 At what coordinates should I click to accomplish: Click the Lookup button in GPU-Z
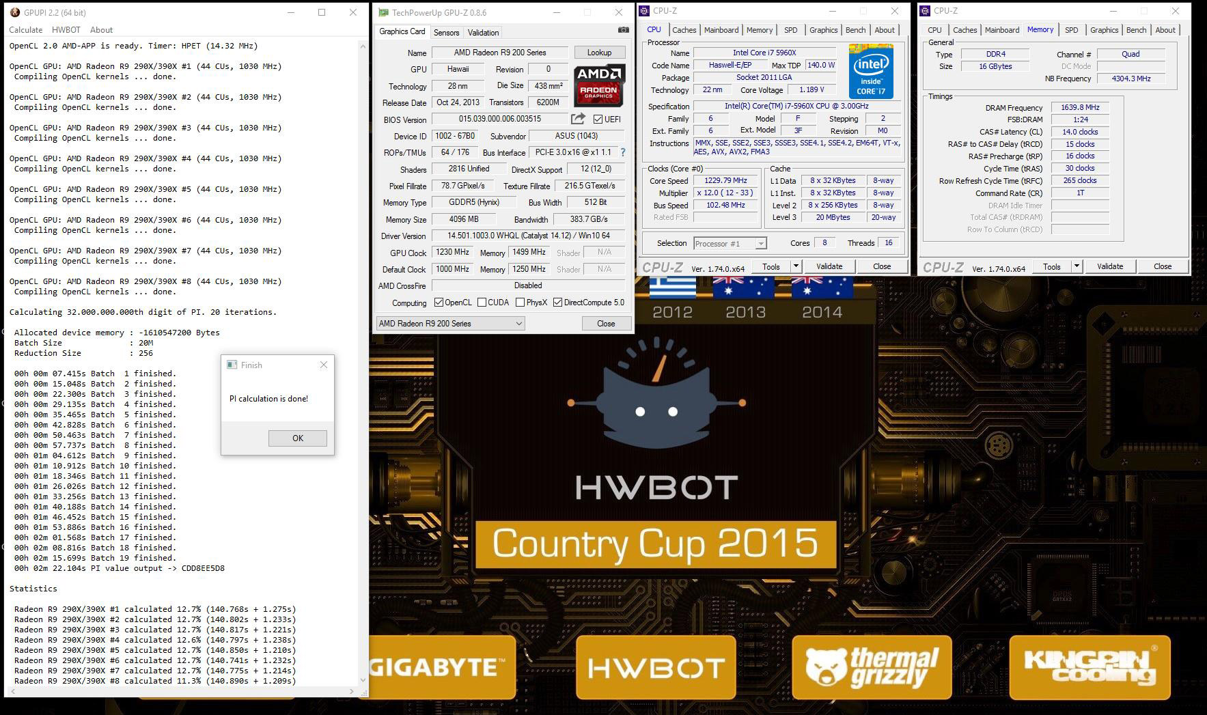click(599, 53)
